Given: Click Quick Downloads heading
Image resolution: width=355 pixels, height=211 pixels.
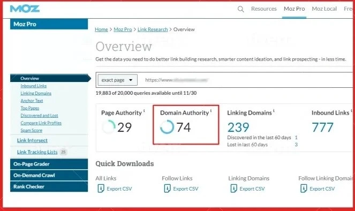Looking at the screenshot, I should click(125, 163).
